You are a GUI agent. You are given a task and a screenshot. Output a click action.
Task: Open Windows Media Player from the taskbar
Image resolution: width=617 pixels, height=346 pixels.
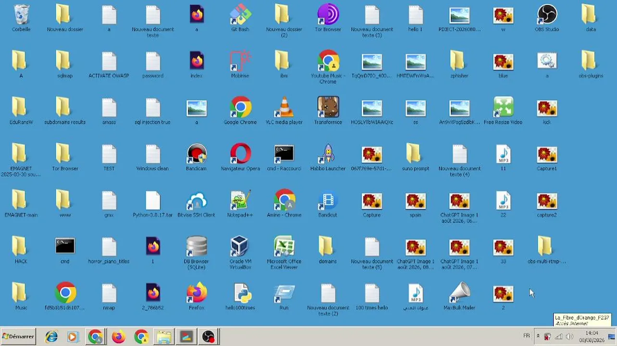click(x=73, y=337)
